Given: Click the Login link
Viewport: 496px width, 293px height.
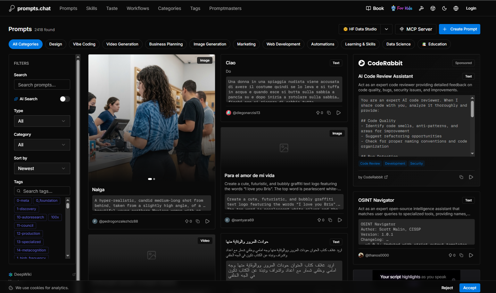Looking at the screenshot, I should pyautogui.click(x=471, y=8).
